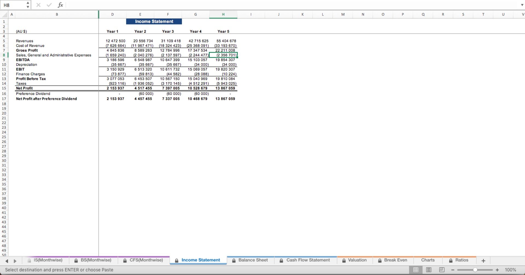
Task: Switch to the Break Even sheet tab
Action: click(x=393, y=260)
